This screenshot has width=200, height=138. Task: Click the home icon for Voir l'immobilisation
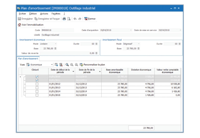click(19, 25)
